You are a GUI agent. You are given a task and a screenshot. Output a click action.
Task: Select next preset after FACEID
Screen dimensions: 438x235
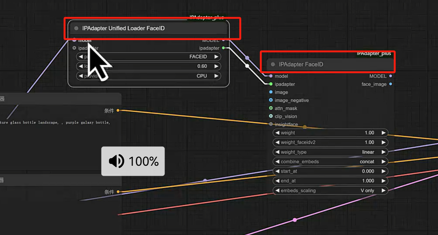click(x=216, y=57)
